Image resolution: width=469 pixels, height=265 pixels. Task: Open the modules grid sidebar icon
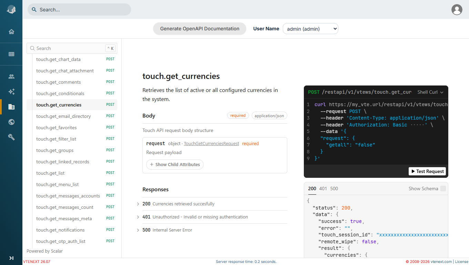coord(11,54)
